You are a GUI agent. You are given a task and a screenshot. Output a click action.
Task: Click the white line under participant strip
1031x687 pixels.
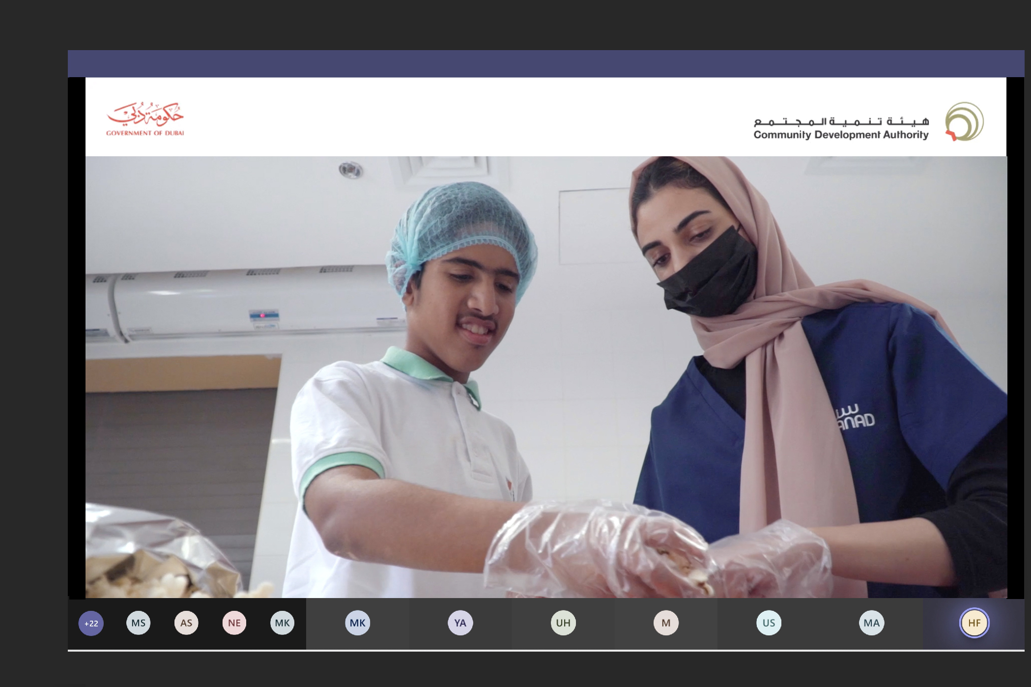pyautogui.click(x=545, y=650)
